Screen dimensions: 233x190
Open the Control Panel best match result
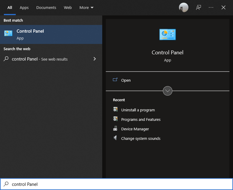pos(51,34)
